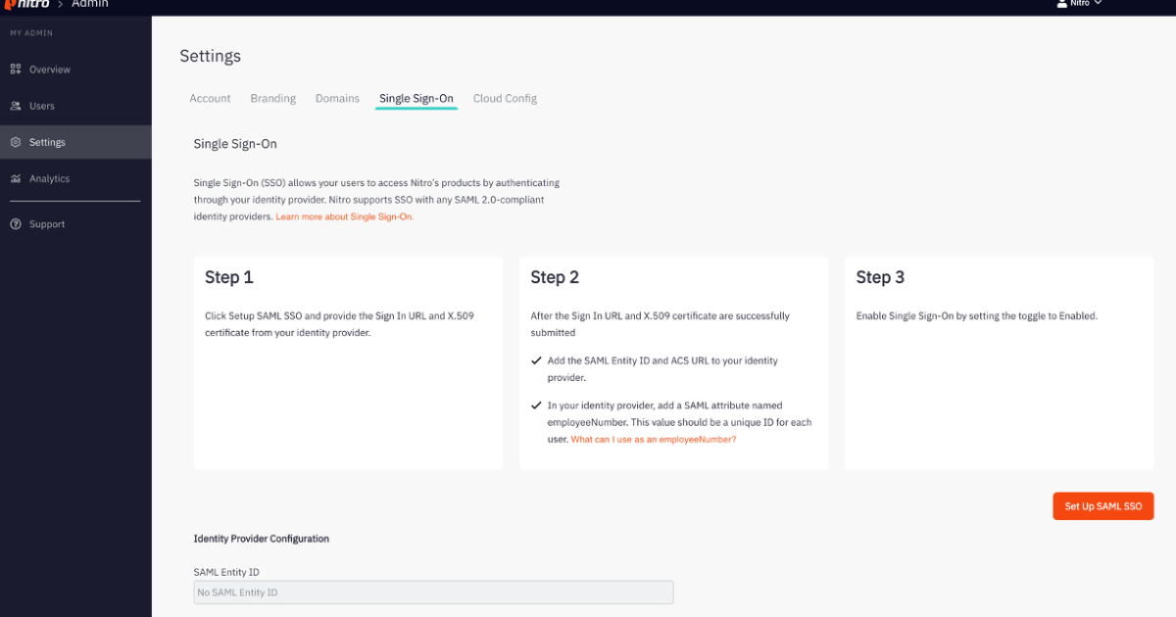This screenshot has height=617, width=1176.
Task: Open the Cloud Config tab
Action: 505,98
